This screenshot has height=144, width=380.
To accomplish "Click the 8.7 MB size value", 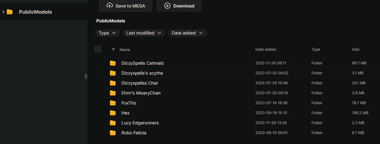I will (x=358, y=133).
